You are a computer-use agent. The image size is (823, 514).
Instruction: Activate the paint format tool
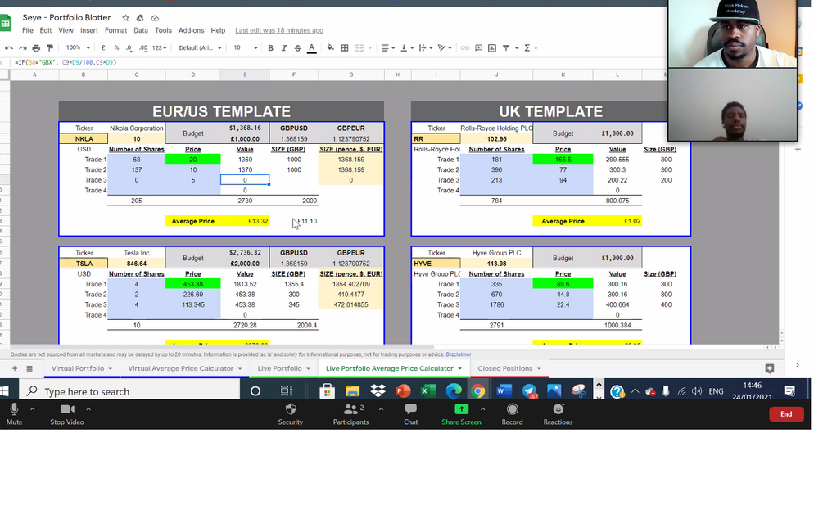tap(50, 47)
